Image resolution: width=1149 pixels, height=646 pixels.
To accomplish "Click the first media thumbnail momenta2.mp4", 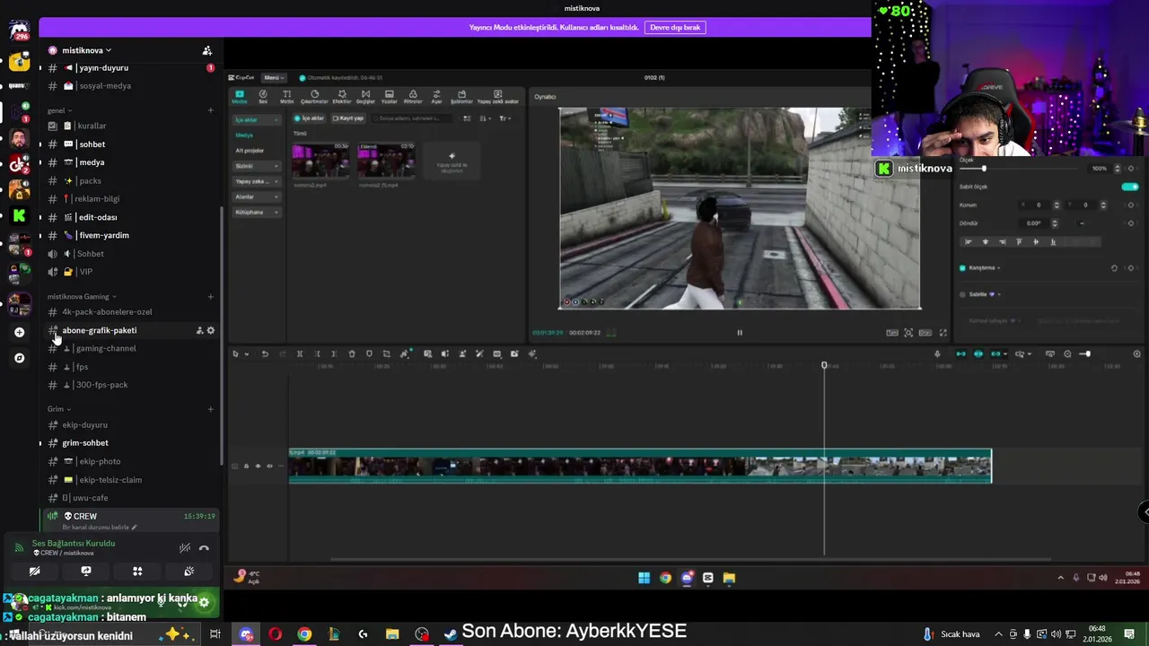I will 320,161.
